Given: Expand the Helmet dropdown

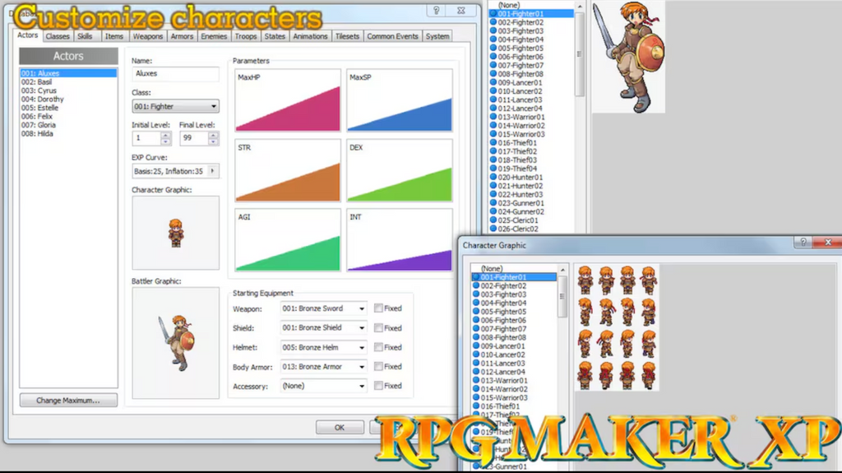Looking at the screenshot, I should [x=362, y=348].
